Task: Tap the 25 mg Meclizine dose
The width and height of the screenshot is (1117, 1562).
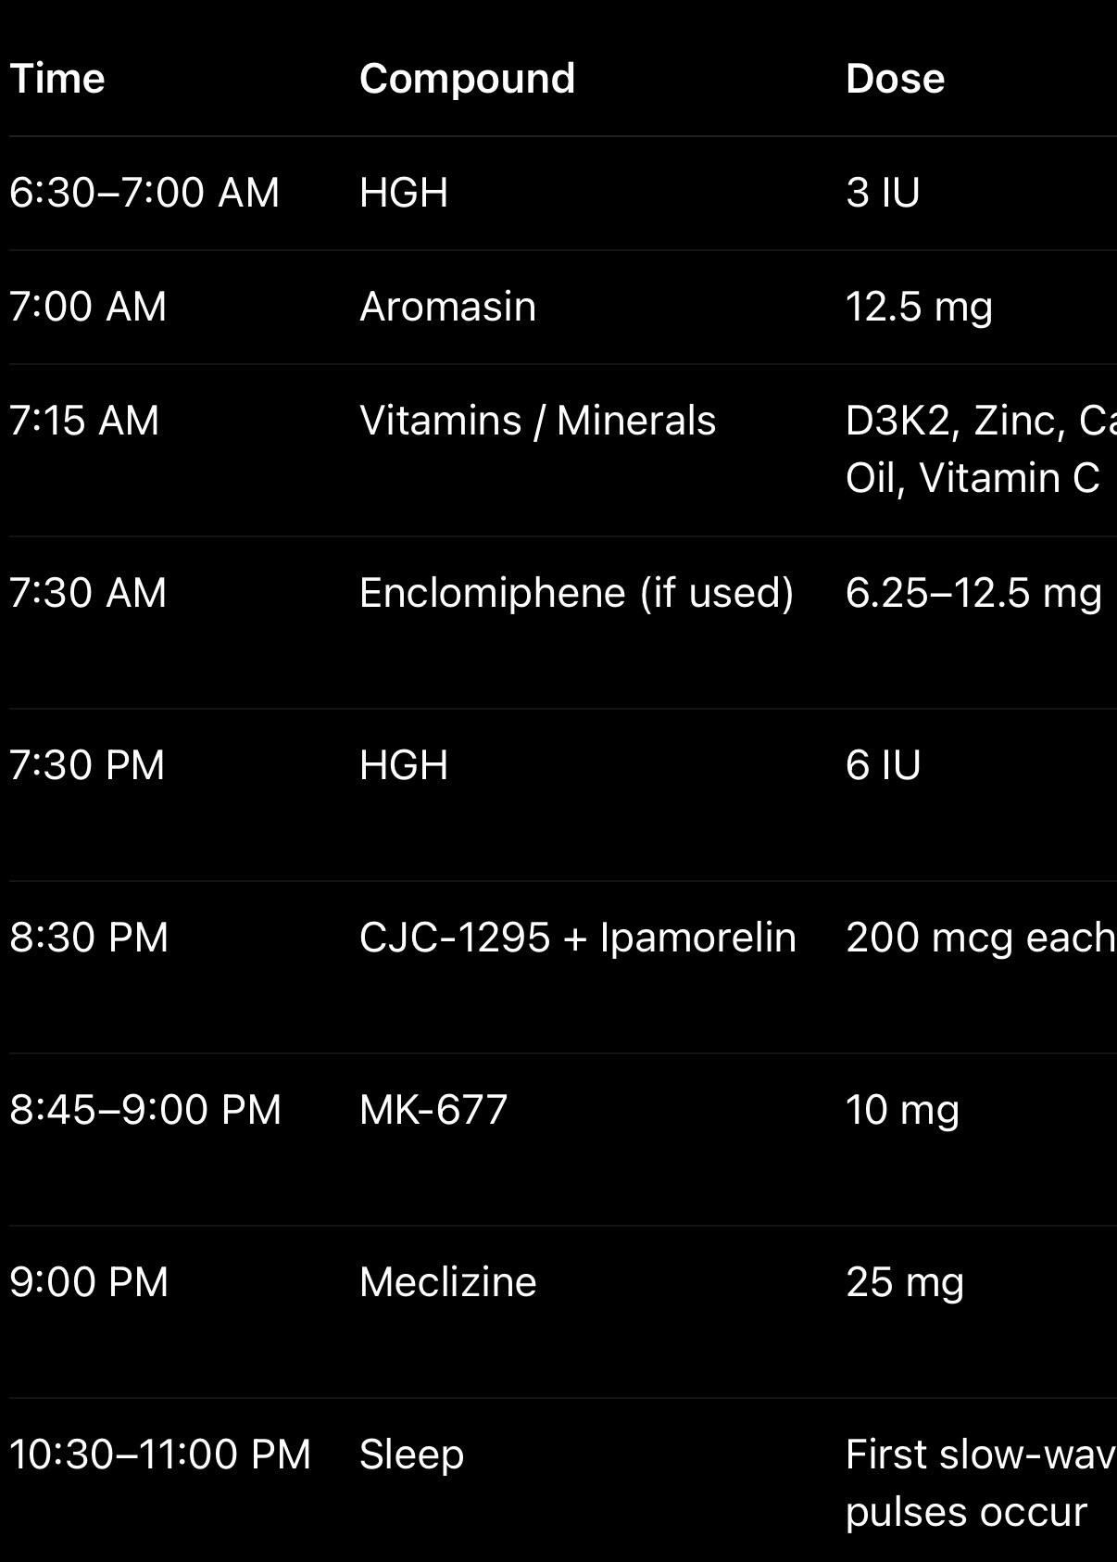Action: coord(905,1282)
